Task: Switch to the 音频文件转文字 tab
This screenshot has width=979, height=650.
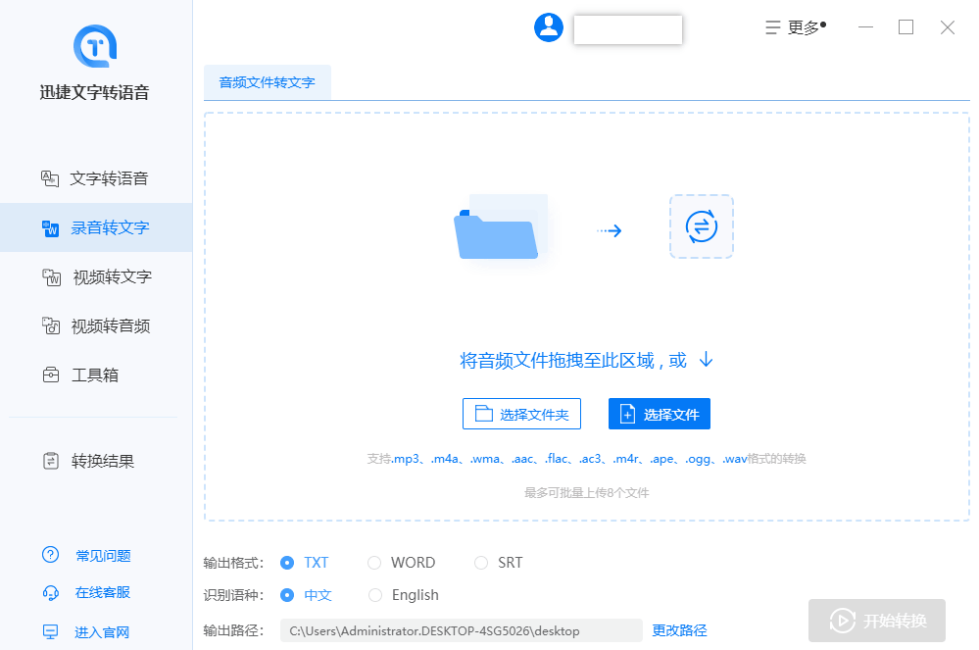Action: click(x=267, y=82)
